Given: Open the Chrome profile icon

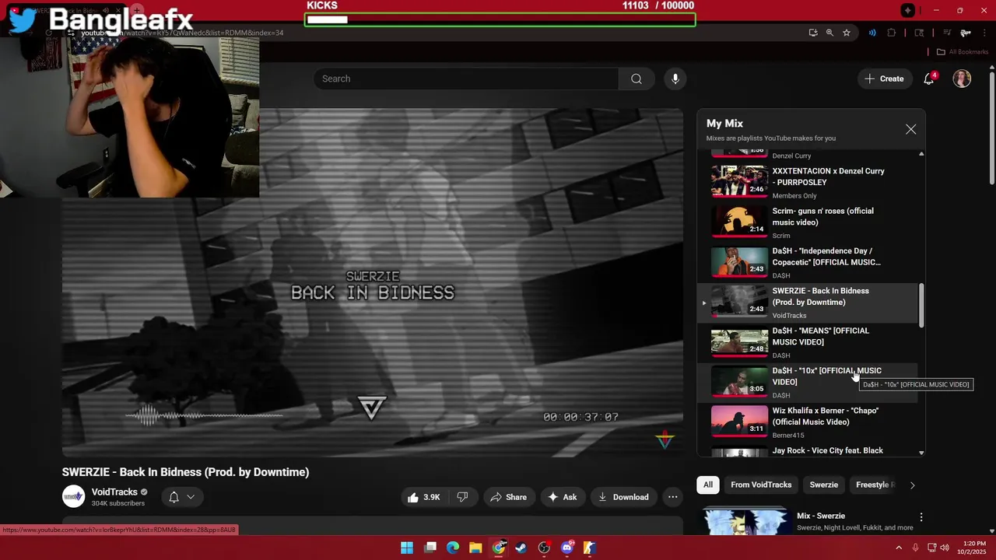Looking at the screenshot, I should pyautogui.click(x=966, y=33).
